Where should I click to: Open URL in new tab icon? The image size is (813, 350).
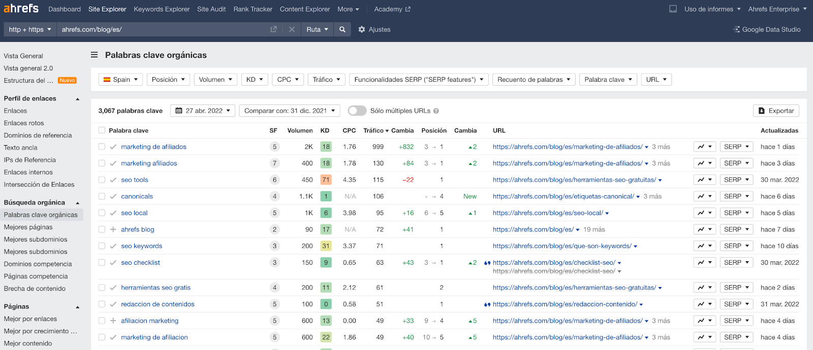tap(273, 29)
